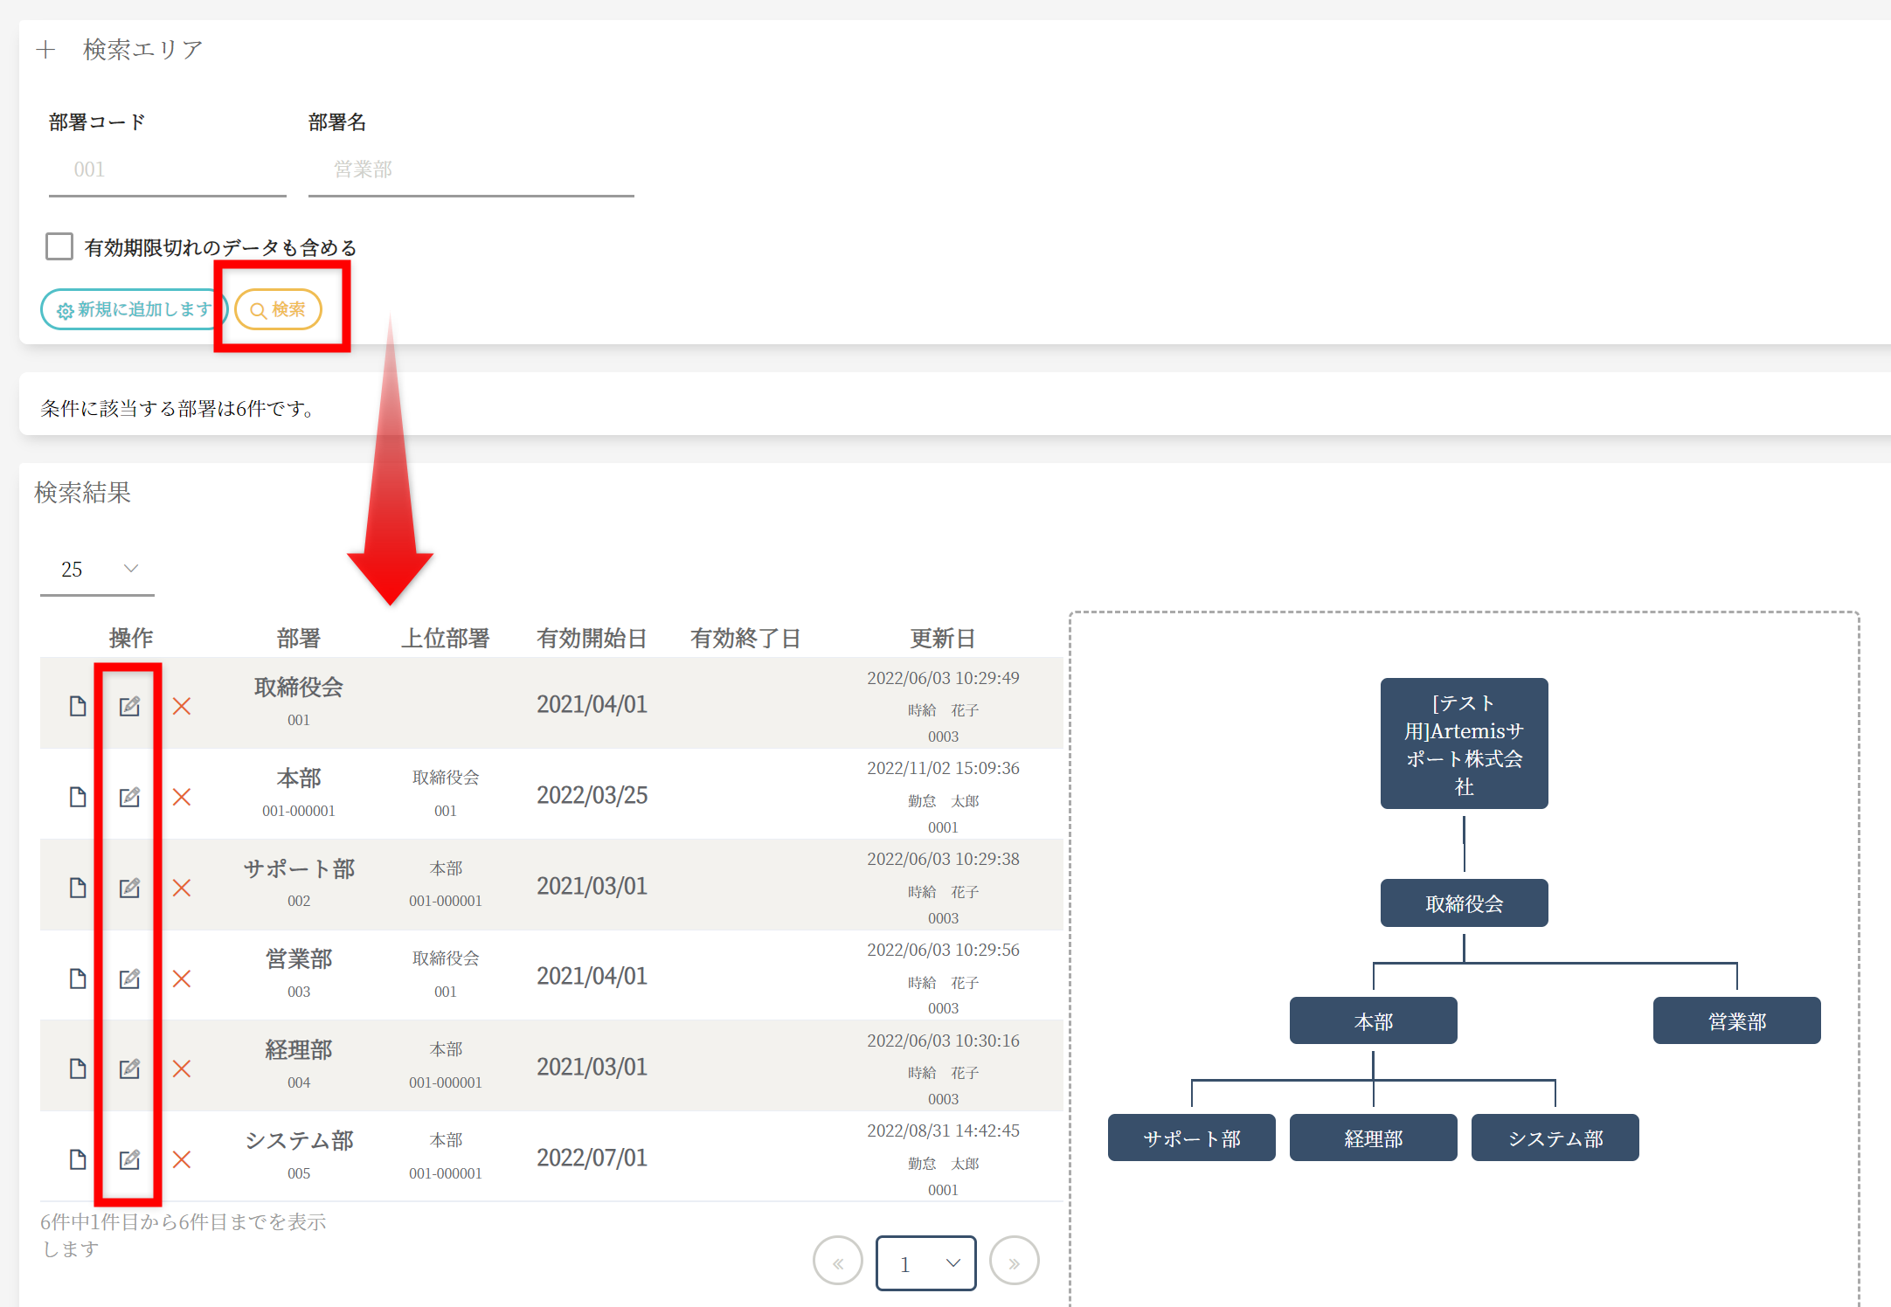Click the 部署名 input field
Screen dimensions: 1891x1307
(471, 169)
